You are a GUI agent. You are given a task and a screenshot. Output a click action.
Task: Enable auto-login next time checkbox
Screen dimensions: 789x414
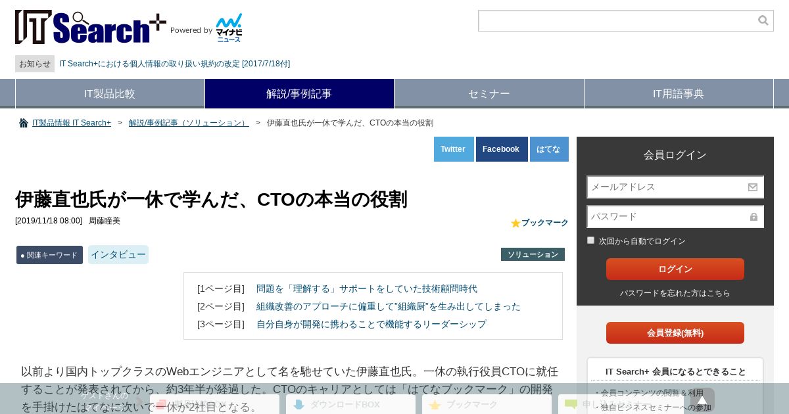[x=590, y=241]
